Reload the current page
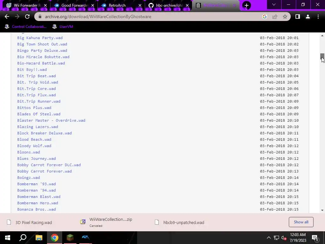This screenshot has width=325, height=244. click(x=27, y=17)
